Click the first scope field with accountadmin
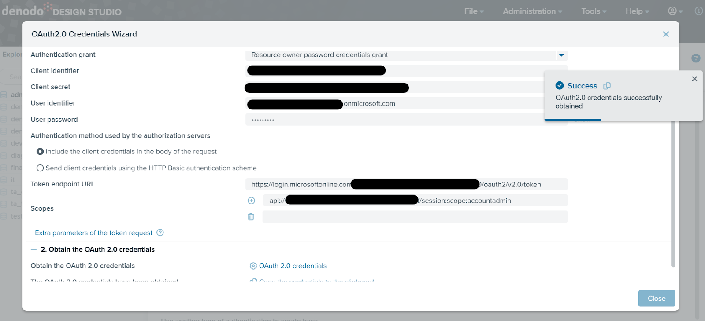This screenshot has width=705, height=321. [x=415, y=201]
